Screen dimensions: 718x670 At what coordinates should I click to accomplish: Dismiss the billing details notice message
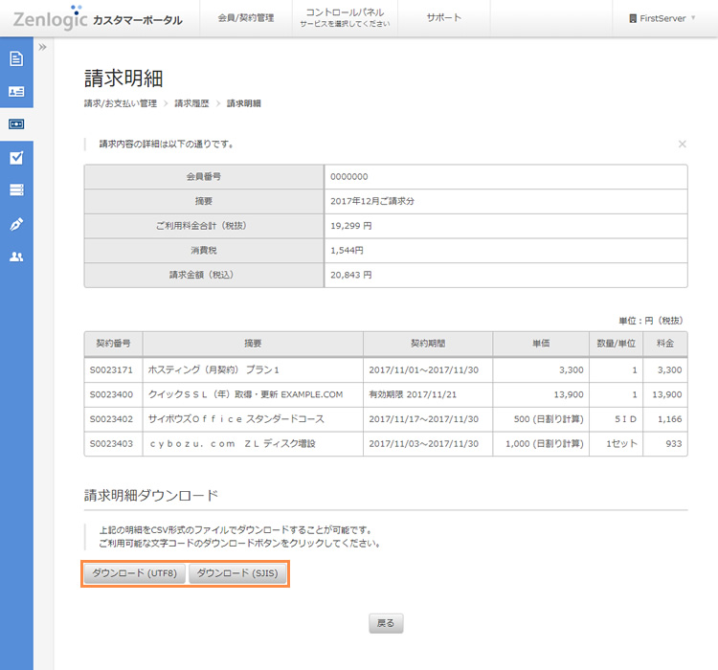point(682,144)
